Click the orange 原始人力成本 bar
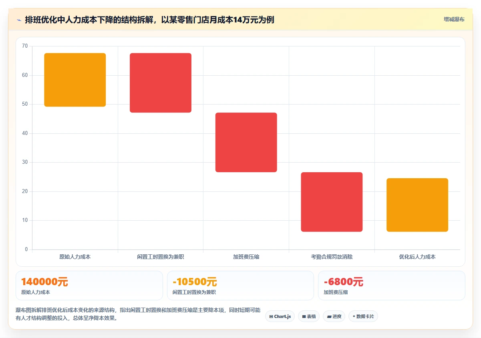Viewport: 481px width, 338px height. tap(75, 80)
